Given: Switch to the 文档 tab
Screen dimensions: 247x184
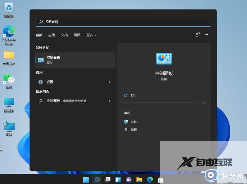Looking at the screenshot, I should pos(64,35).
